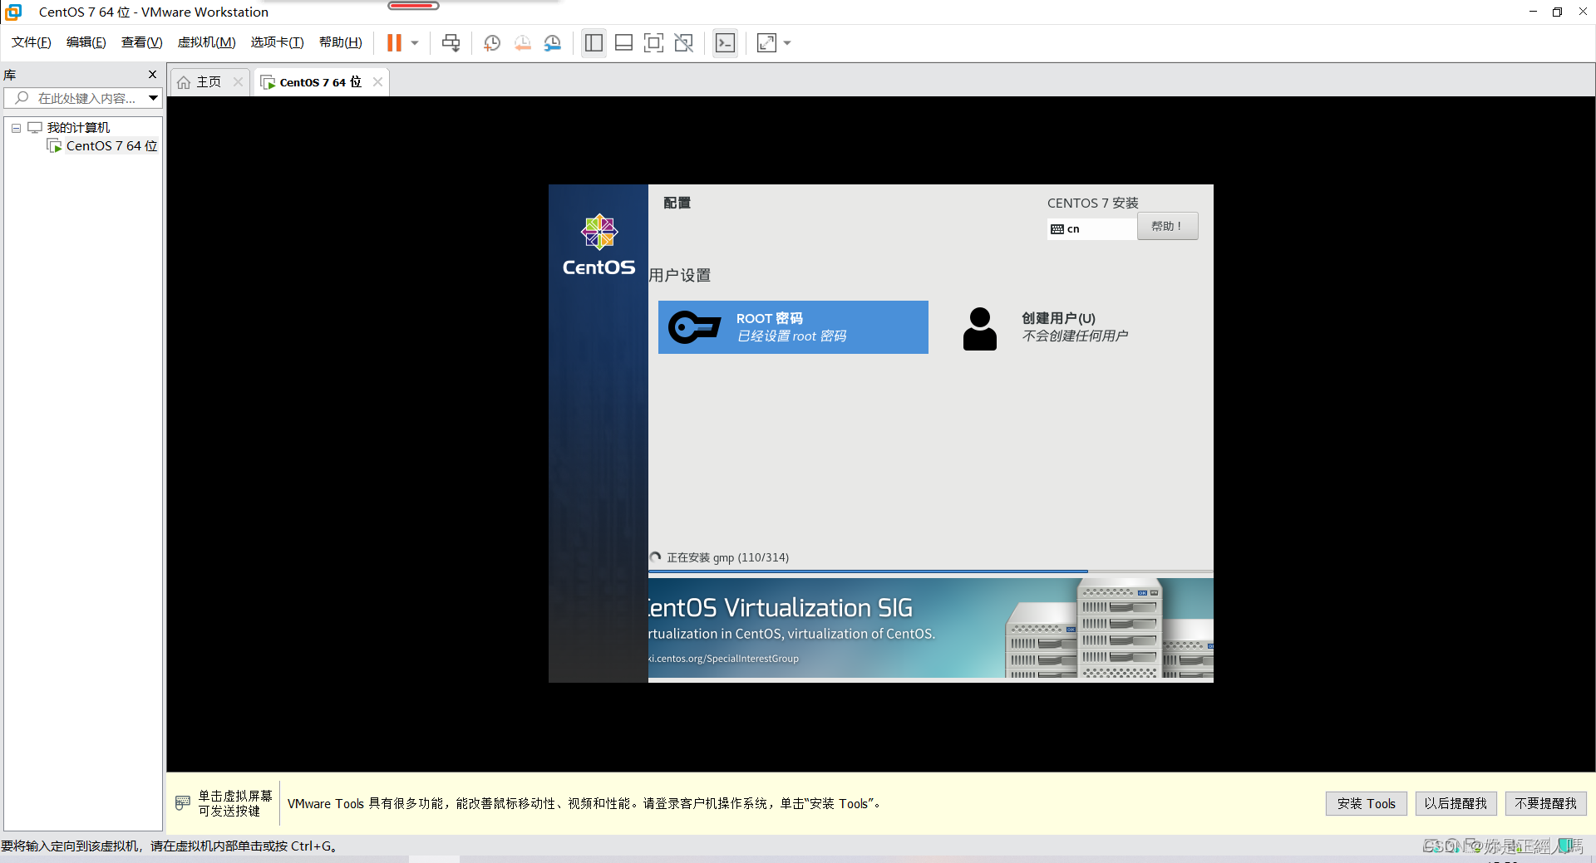
Task: Click the CentOS logo in installer sidebar
Action: pyautogui.click(x=598, y=245)
